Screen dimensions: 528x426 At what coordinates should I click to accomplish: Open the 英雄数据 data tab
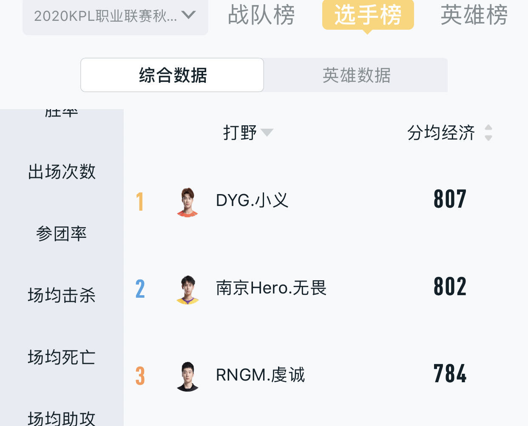[356, 75]
